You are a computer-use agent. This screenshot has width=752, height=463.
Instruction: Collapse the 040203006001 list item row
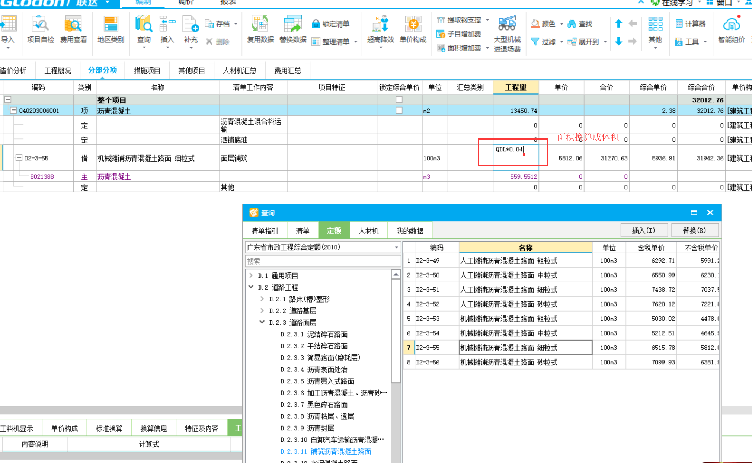[x=13, y=110]
